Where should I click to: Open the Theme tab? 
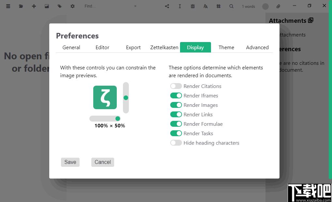tap(226, 47)
